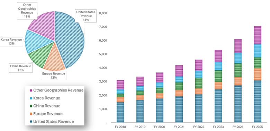Viewport: 270px width, 131px height.
Task: Click the China Revenue 12% pie label
Action: [21, 68]
